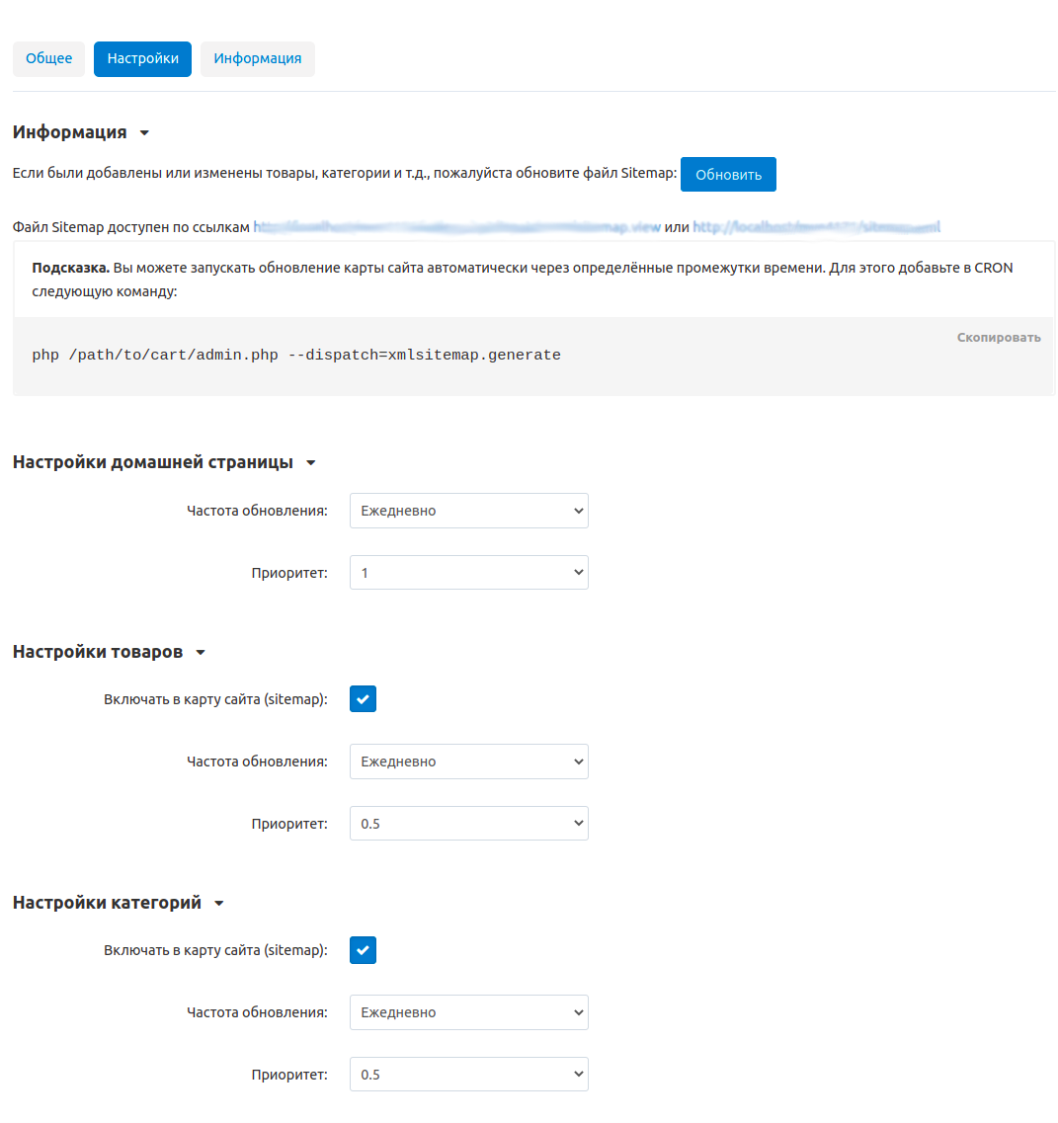Uncheck sitemap inclusion for products

click(x=363, y=699)
